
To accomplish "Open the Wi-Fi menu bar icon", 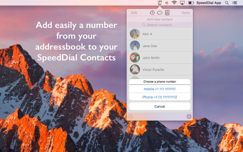I will tap(174, 3).
